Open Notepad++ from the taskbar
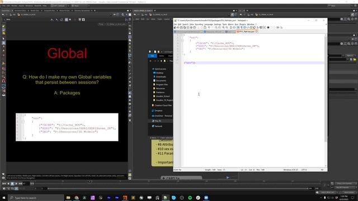Viewport: 358px width, 201px height. pyautogui.click(x=166, y=198)
